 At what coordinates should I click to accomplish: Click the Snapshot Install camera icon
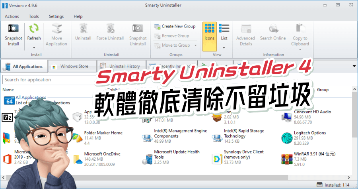pos(13,28)
